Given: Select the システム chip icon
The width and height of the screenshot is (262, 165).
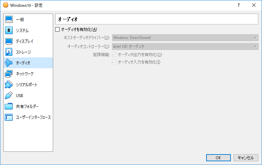Looking at the screenshot, I should tap(9, 30).
